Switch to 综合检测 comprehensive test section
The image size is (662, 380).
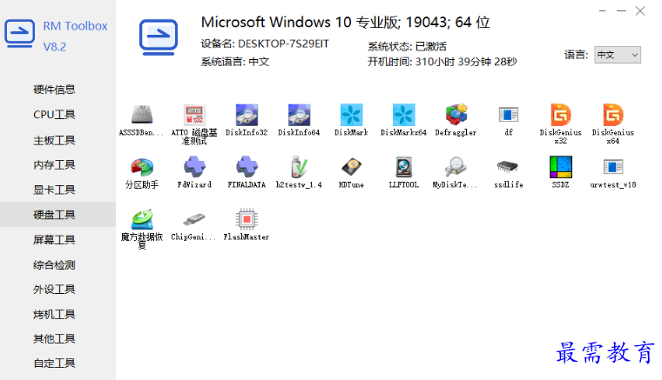55,265
